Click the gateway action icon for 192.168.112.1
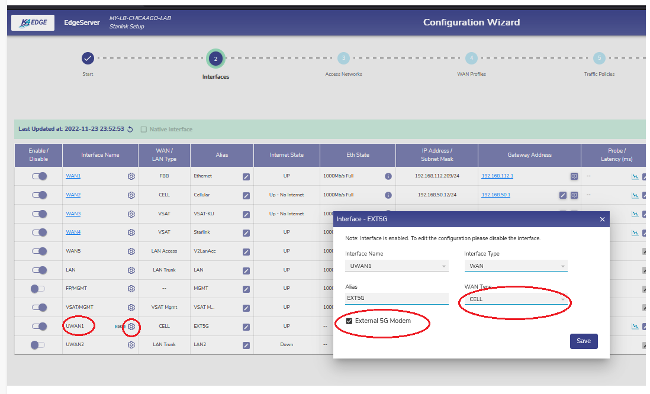650x394 pixels. click(x=574, y=176)
